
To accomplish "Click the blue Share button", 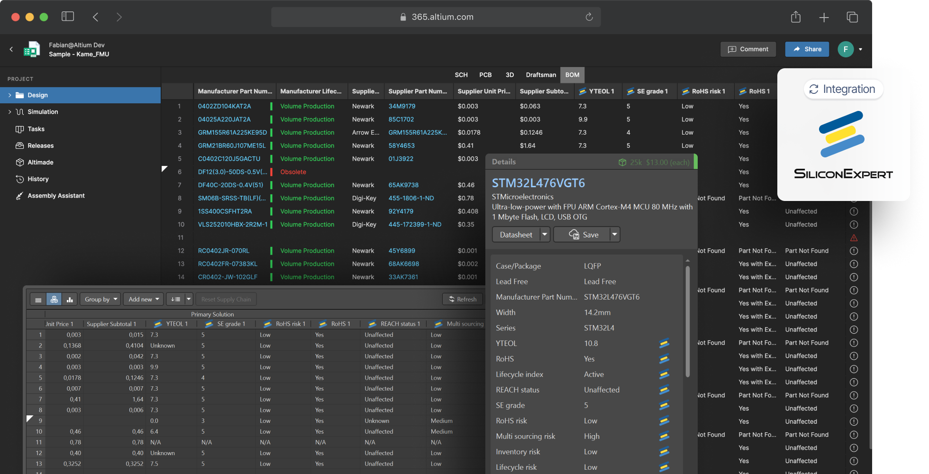I will pyautogui.click(x=807, y=49).
